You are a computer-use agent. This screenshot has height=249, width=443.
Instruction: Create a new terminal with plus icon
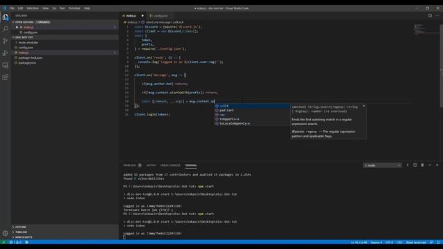point(408,165)
